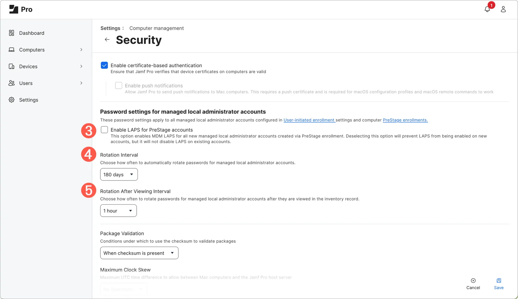Screen dimensions: 518x299
Task: Open the 1 hour viewing interval dropdown
Action: click(118, 211)
